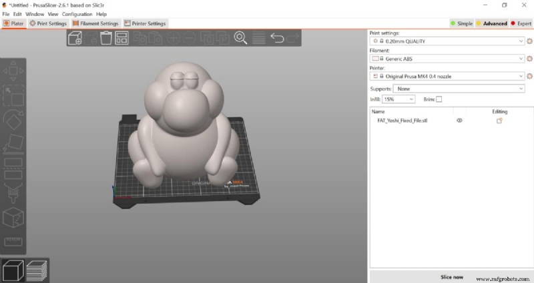The width and height of the screenshot is (534, 283).
Task: Open print settings gear icon
Action: tap(529, 41)
